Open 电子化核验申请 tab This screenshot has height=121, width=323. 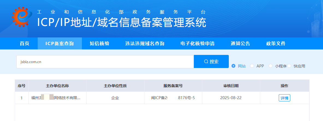(198, 43)
